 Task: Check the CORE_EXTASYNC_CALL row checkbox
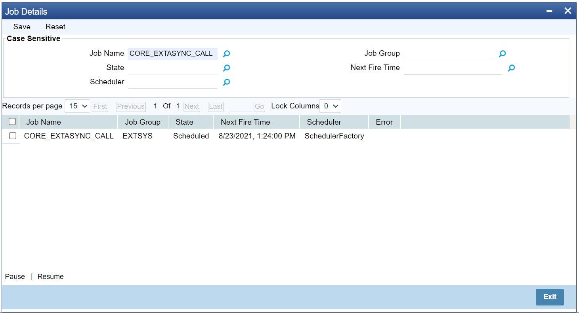(12, 136)
